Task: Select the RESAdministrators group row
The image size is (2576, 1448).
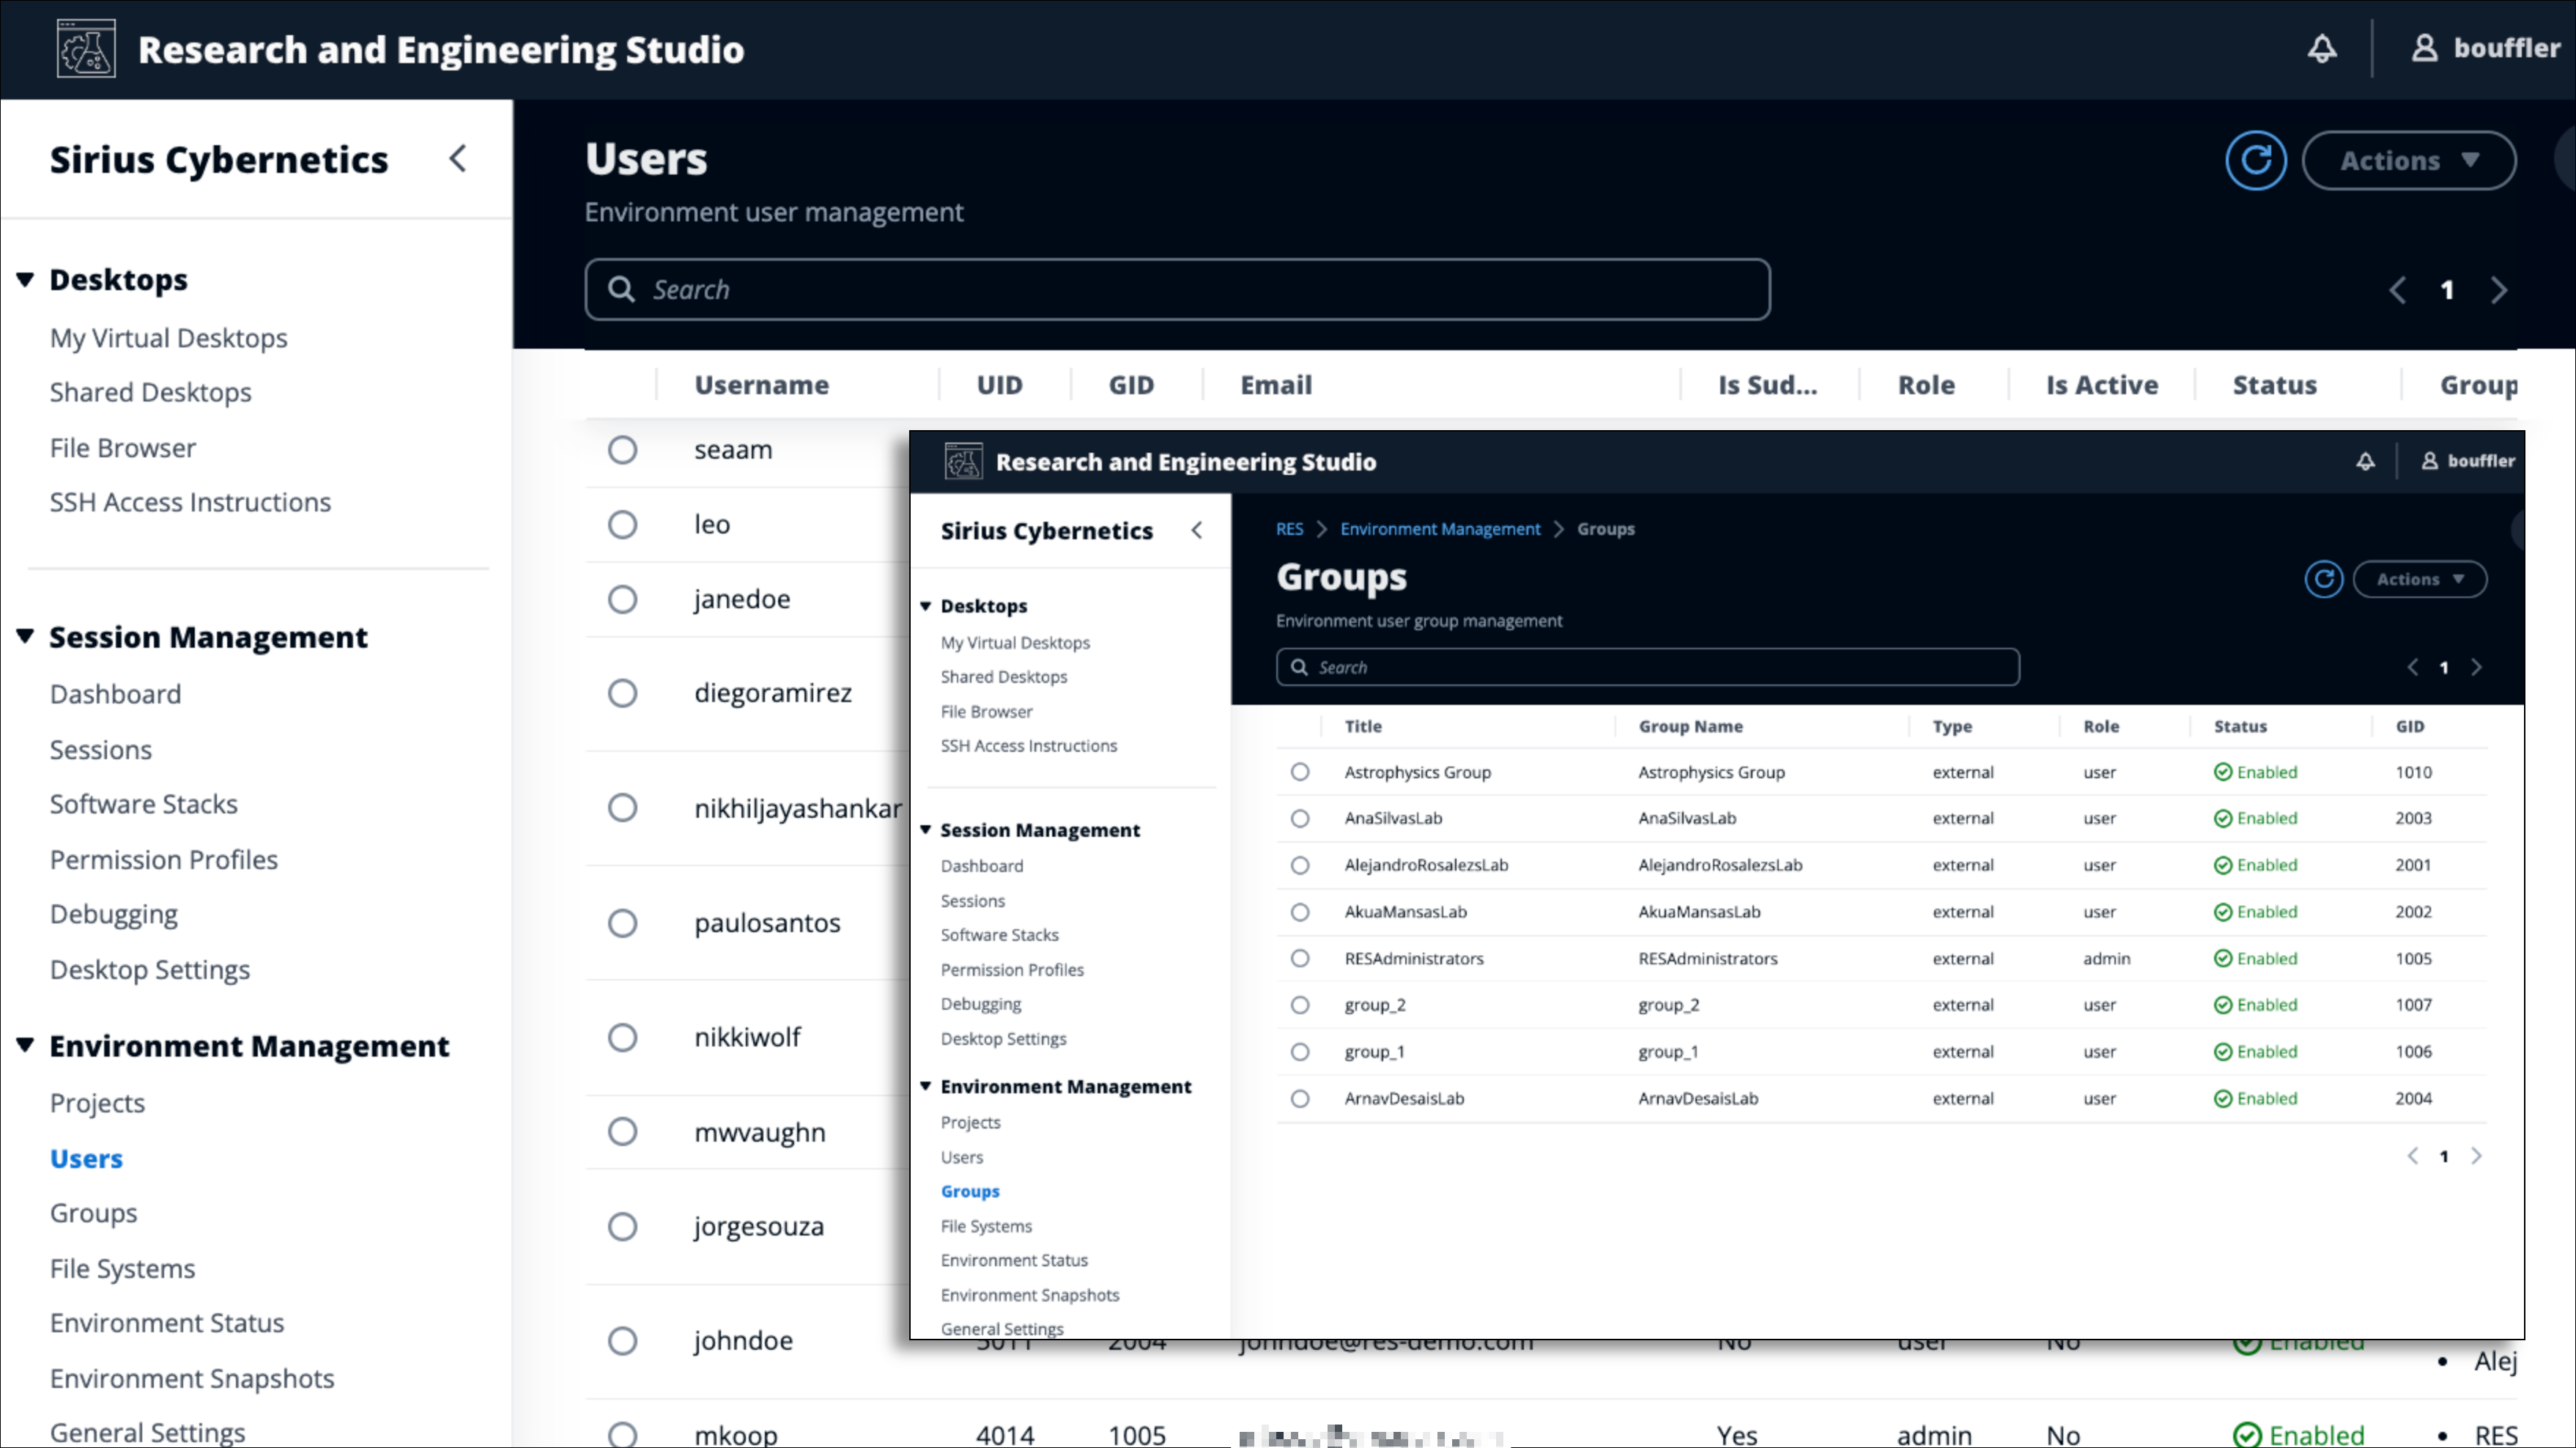Action: (x=1300, y=958)
